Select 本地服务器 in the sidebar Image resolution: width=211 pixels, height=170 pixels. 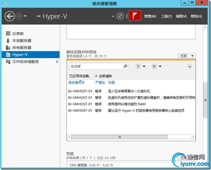31,40
